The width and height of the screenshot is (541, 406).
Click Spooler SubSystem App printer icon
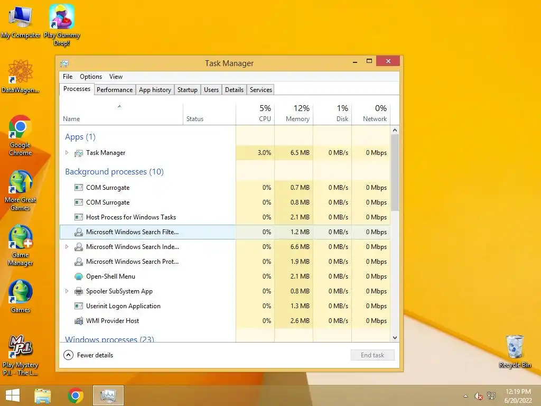coord(79,291)
